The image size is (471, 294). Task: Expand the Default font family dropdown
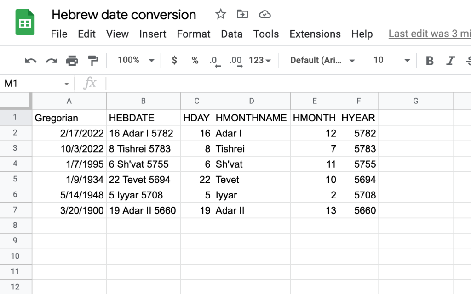coord(322,60)
